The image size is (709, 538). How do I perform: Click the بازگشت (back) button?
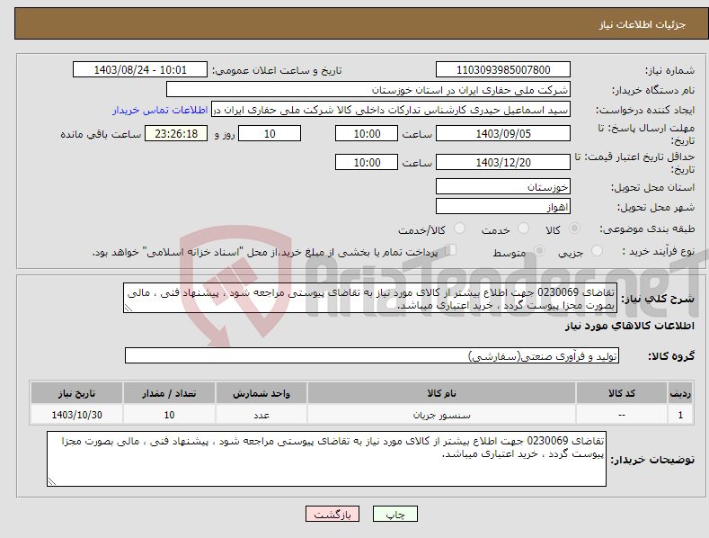click(x=332, y=514)
